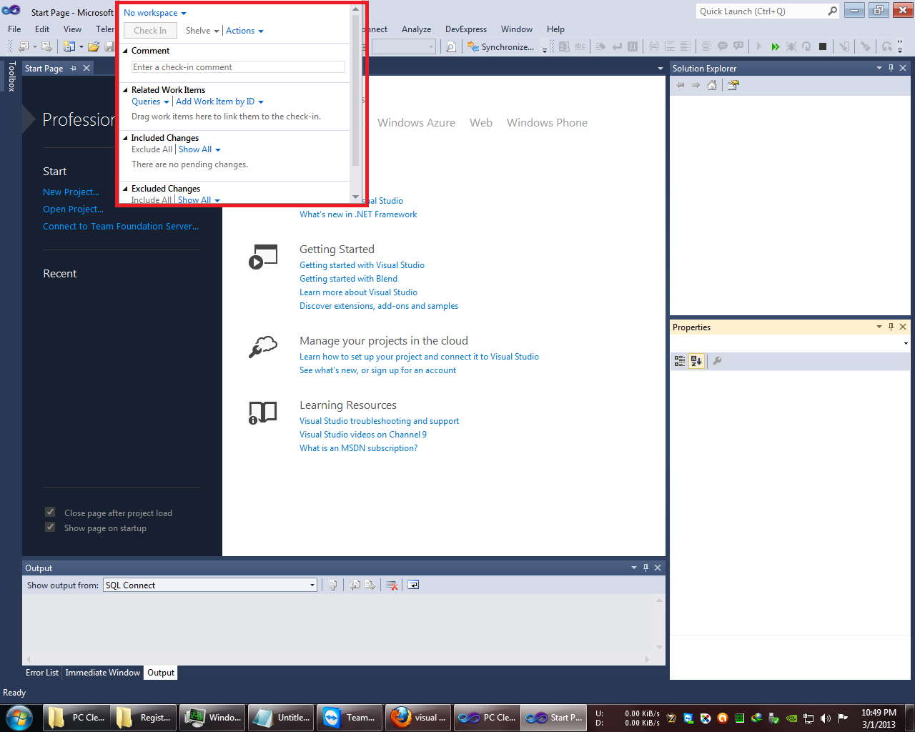Open the Firefox taskbar button

click(x=418, y=717)
